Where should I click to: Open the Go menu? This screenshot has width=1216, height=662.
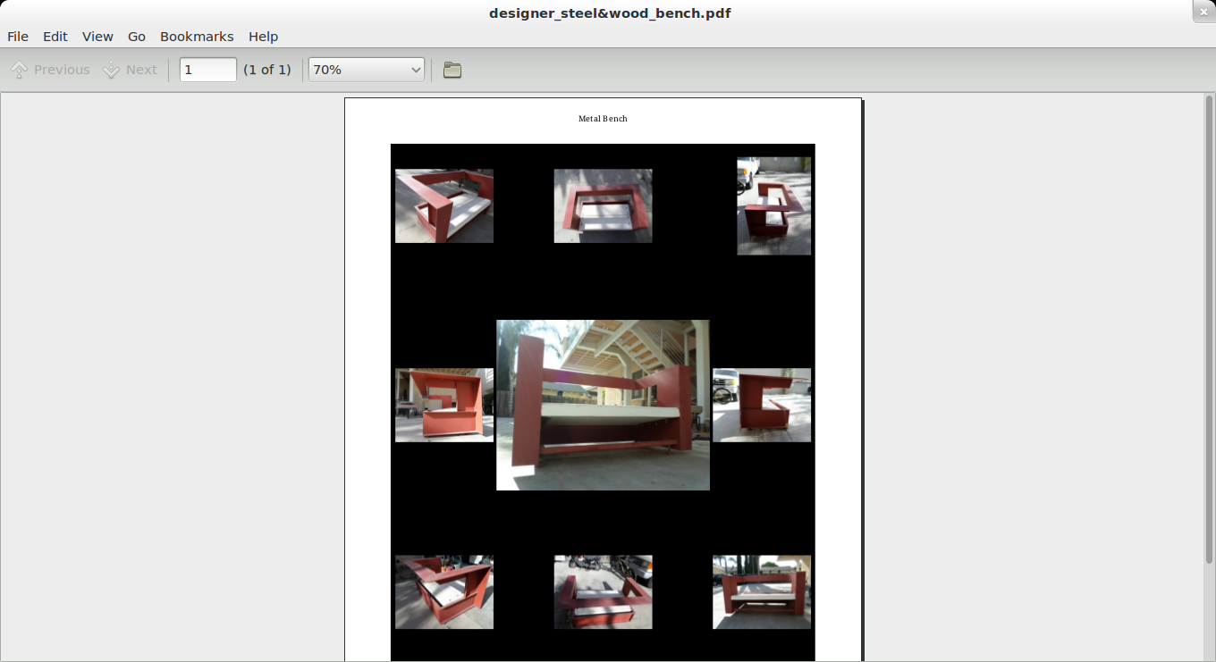click(137, 37)
